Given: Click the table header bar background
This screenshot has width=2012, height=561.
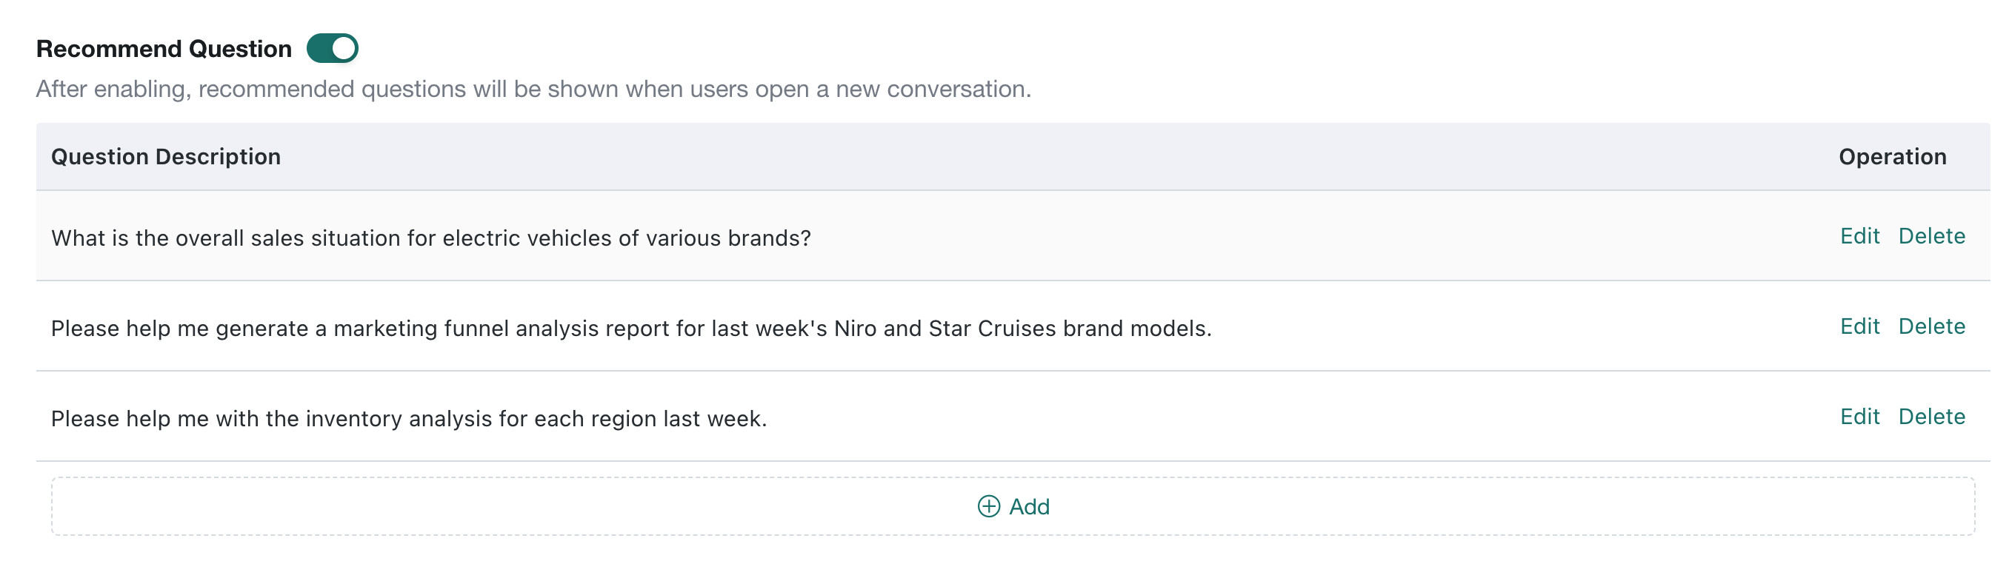Looking at the screenshot, I should pos(1012,157).
